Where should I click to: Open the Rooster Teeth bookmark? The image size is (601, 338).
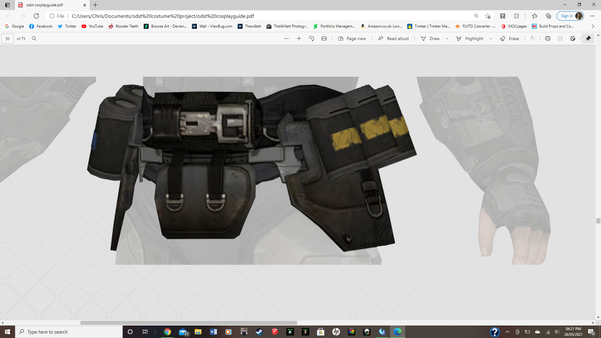click(x=123, y=26)
